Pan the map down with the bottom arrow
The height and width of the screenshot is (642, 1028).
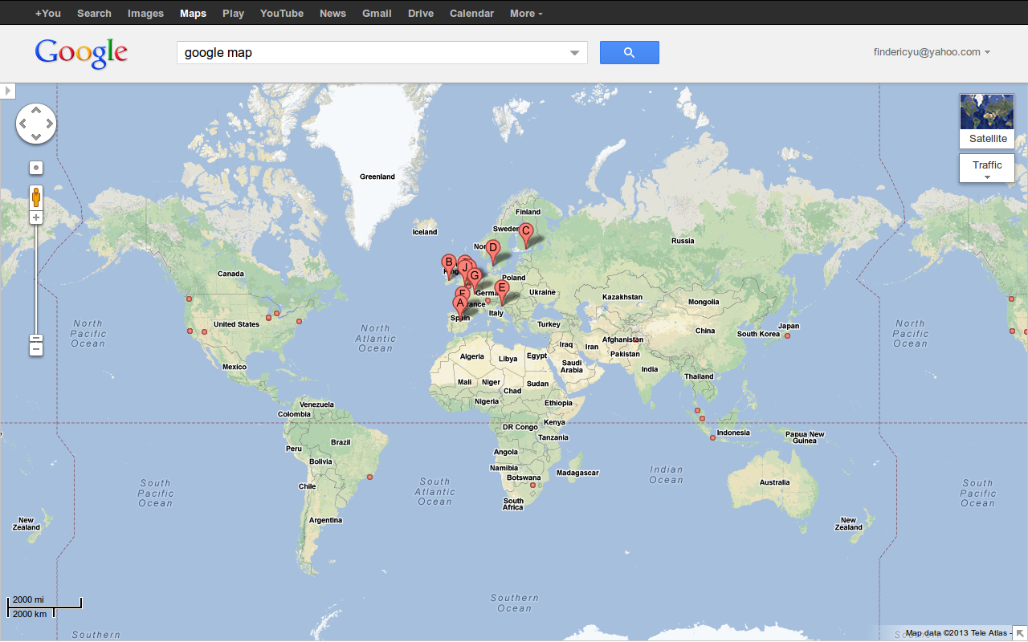36,136
